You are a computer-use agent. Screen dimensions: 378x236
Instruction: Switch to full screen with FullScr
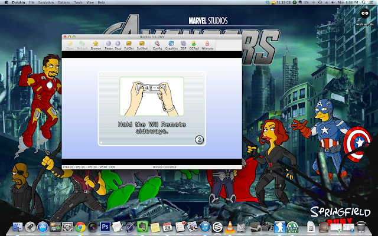[x=129, y=45]
